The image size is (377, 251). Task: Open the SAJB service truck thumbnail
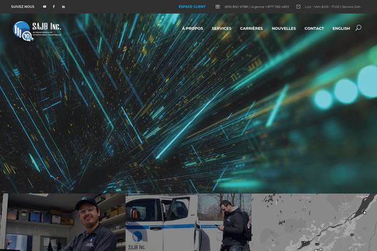[x=188, y=222]
